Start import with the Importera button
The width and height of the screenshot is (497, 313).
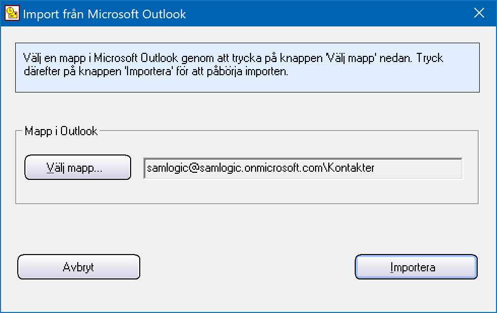click(416, 267)
